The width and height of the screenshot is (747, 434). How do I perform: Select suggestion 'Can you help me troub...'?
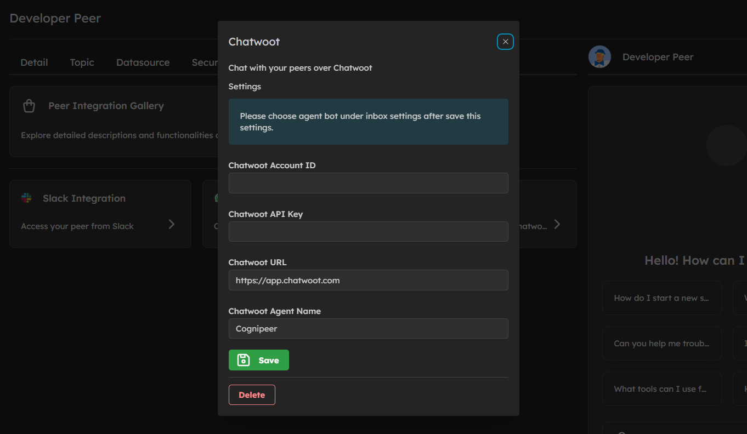[661, 344]
